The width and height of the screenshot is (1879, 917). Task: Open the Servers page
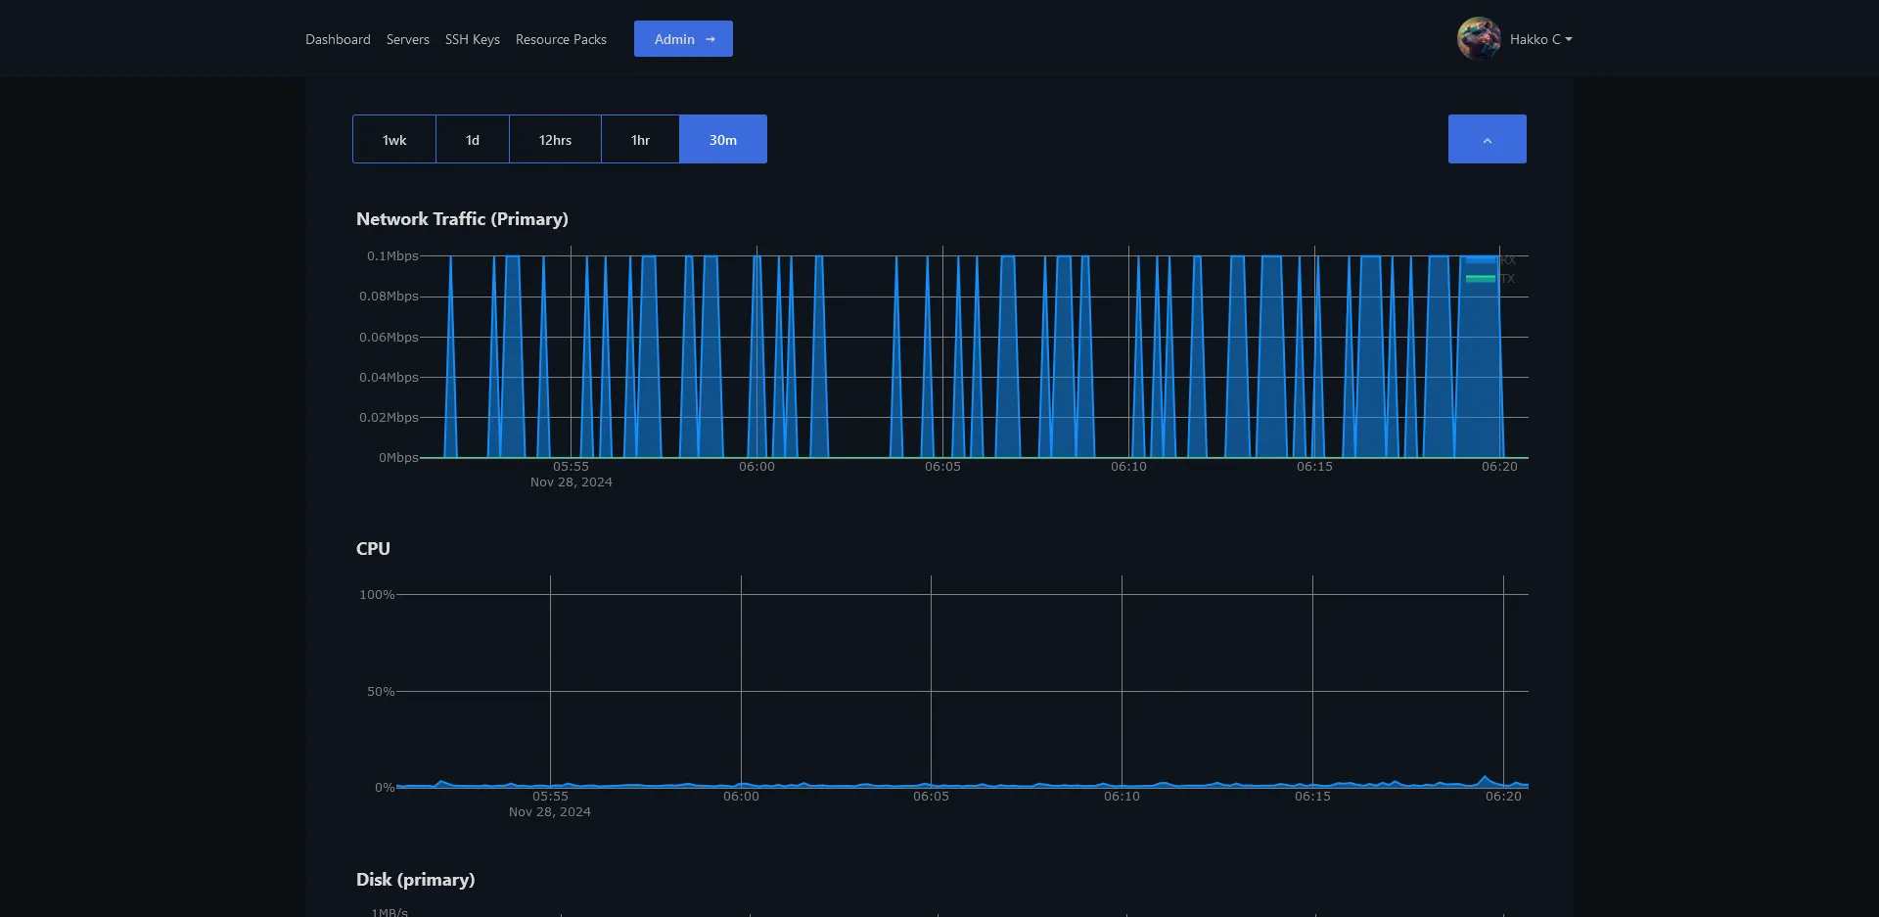click(x=408, y=39)
